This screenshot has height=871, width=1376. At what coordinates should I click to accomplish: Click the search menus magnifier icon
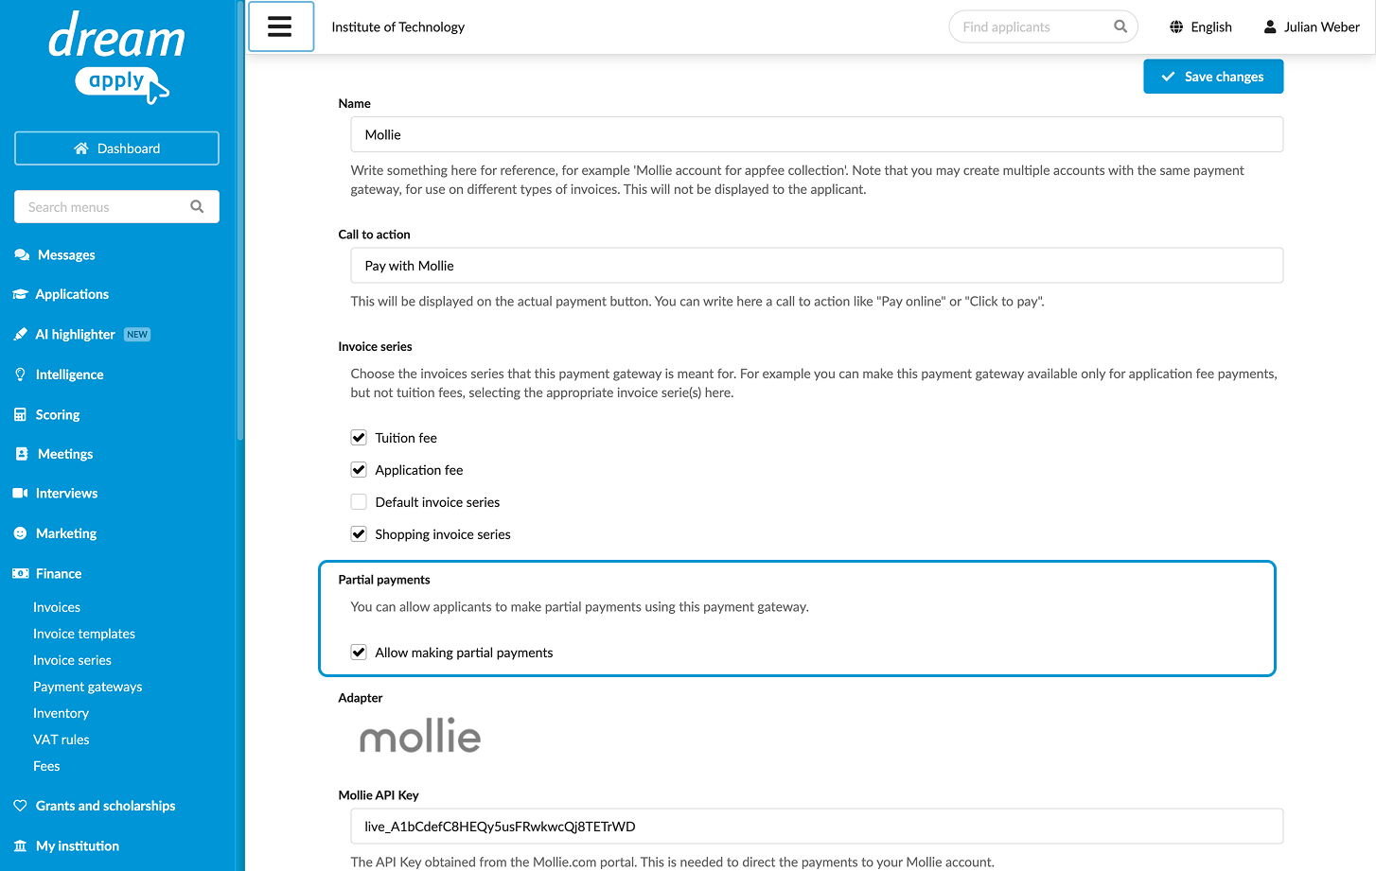[197, 206]
